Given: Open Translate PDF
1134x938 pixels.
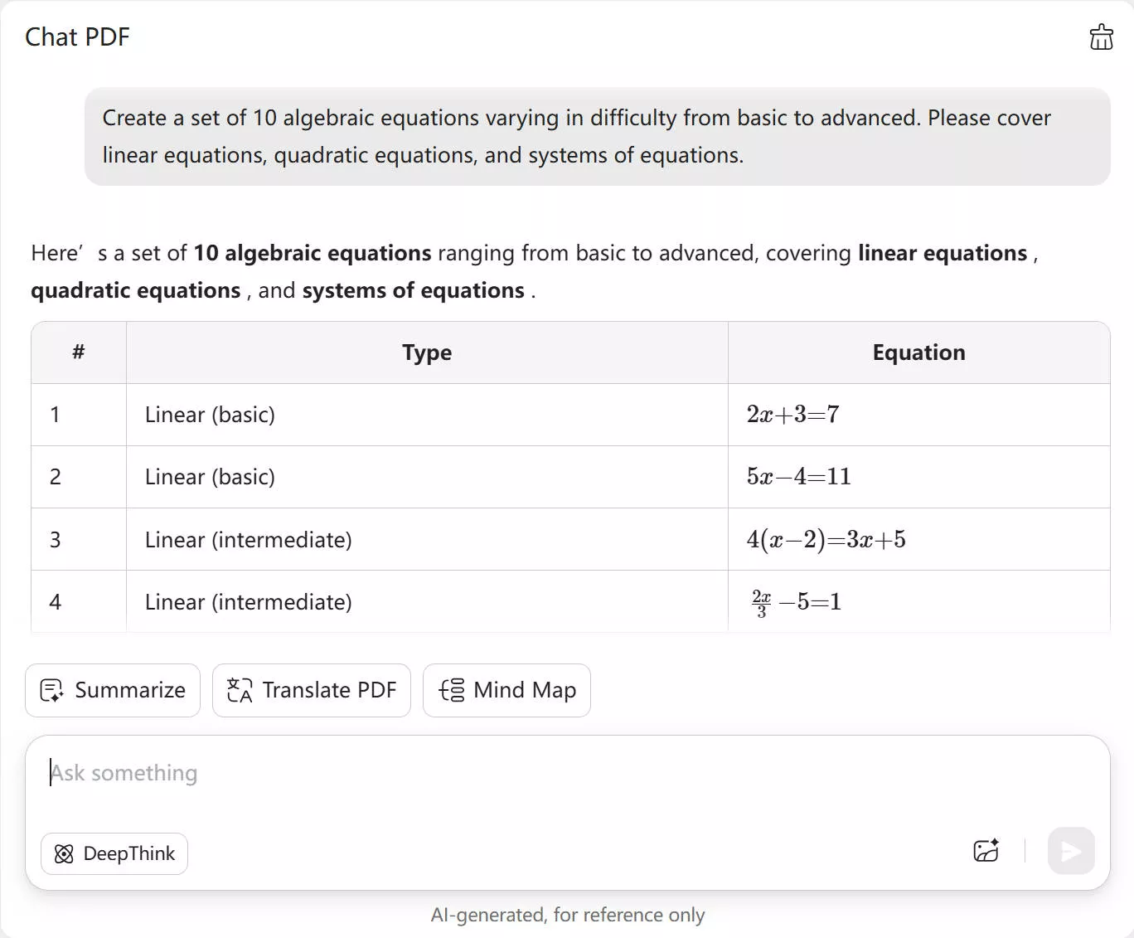Looking at the screenshot, I should tap(312, 690).
